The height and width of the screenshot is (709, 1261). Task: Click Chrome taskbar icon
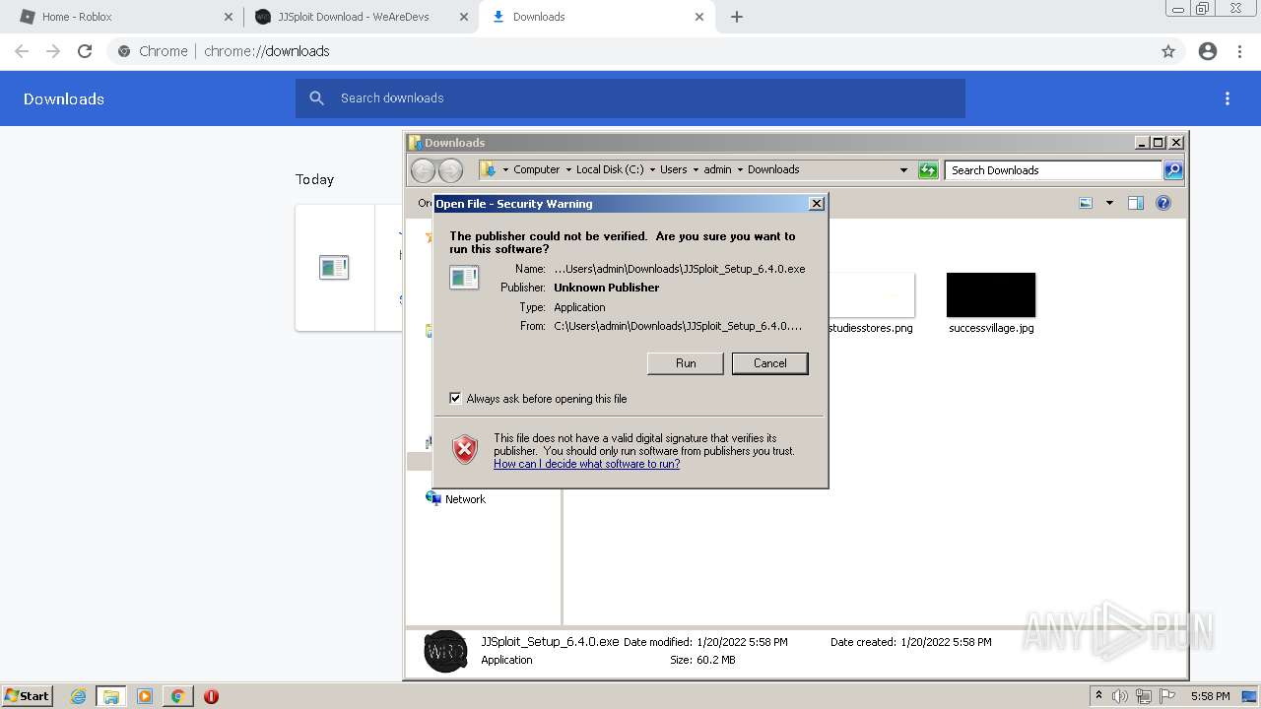tap(177, 696)
